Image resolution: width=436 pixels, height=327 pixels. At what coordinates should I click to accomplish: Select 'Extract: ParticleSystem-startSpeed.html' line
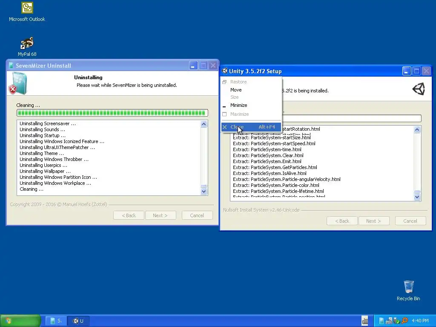tap(274, 143)
